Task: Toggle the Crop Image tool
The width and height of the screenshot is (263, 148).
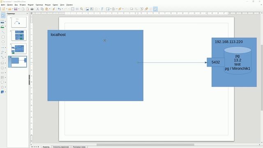Action: 136,9
